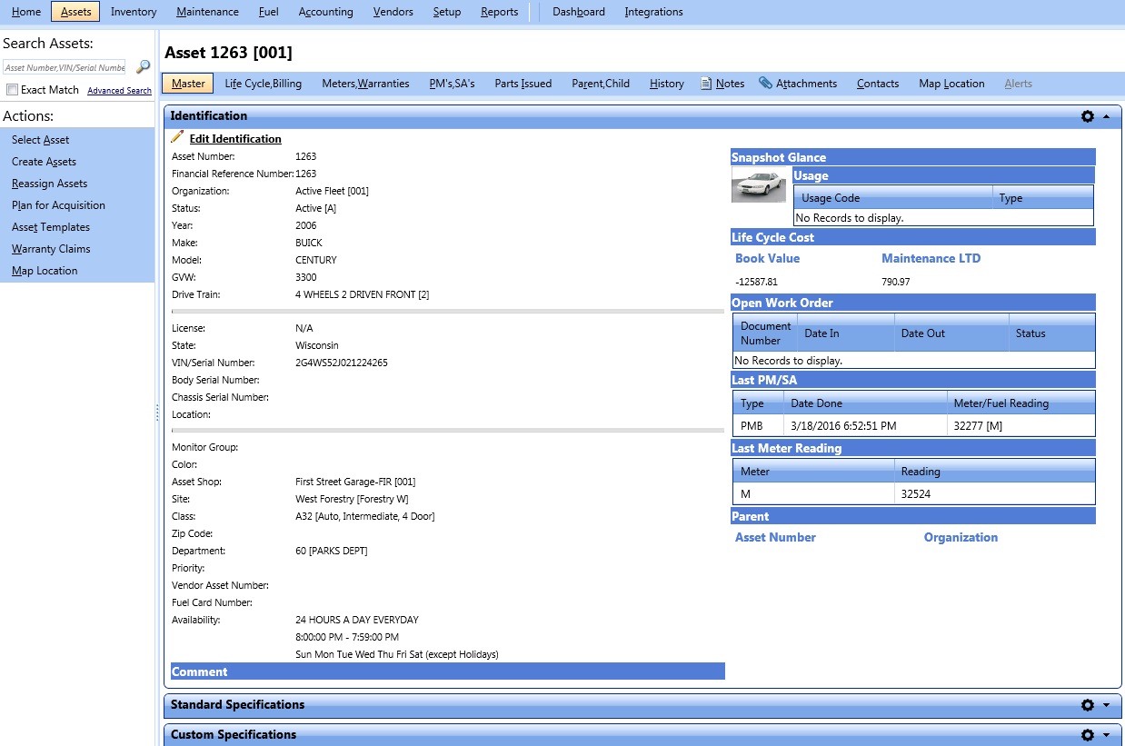The height and width of the screenshot is (746, 1125).
Task: Open Custom Specifications gear settings
Action: pos(1088,735)
